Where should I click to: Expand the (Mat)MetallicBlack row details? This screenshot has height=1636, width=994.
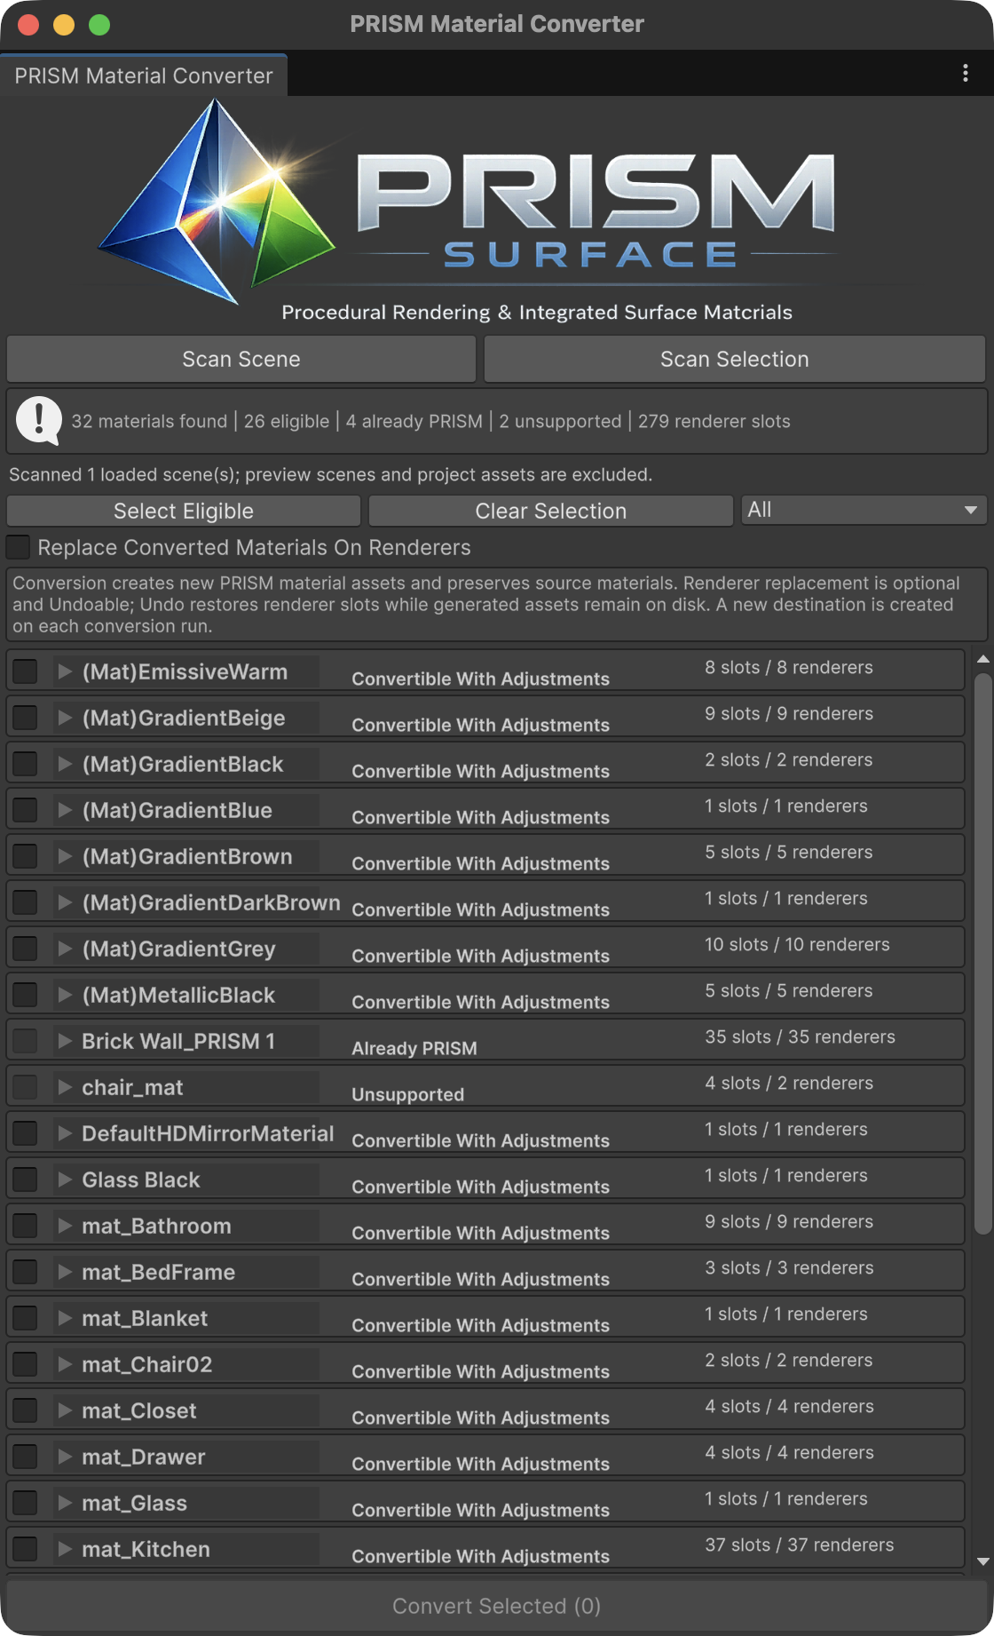(65, 995)
